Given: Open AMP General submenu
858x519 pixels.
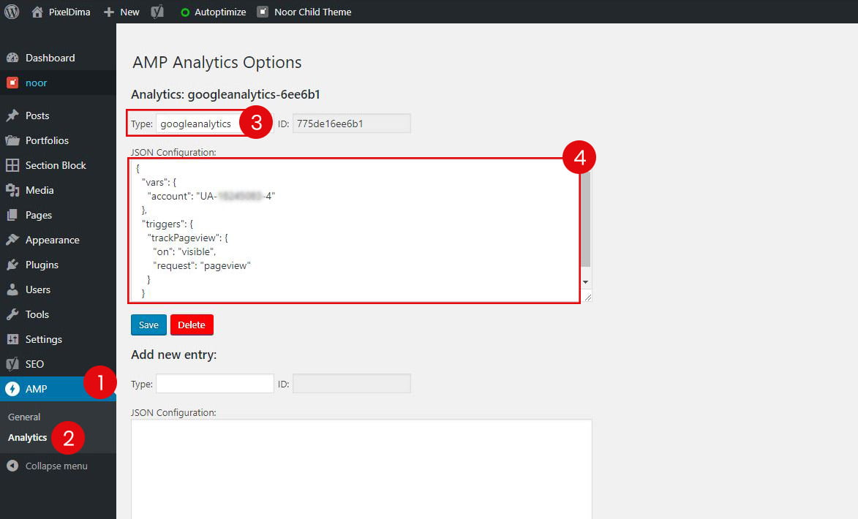Looking at the screenshot, I should click(x=24, y=417).
